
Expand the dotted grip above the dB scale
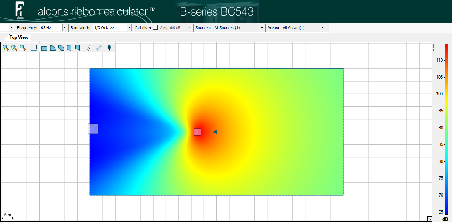(434, 47)
